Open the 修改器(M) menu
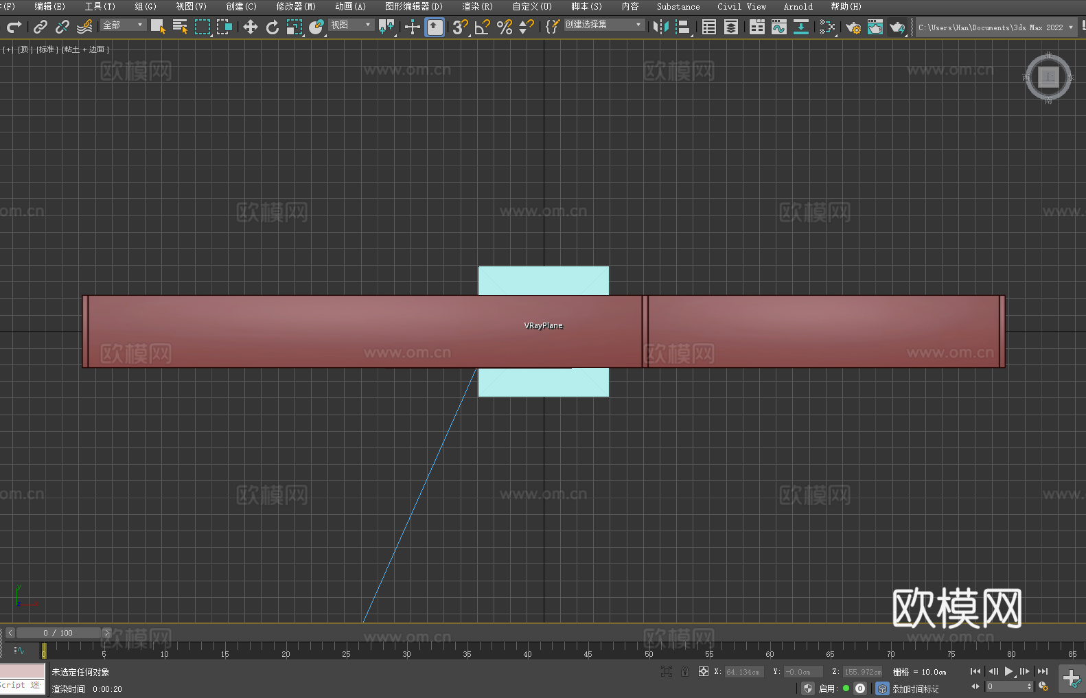This screenshot has height=698, width=1086. (296, 6)
